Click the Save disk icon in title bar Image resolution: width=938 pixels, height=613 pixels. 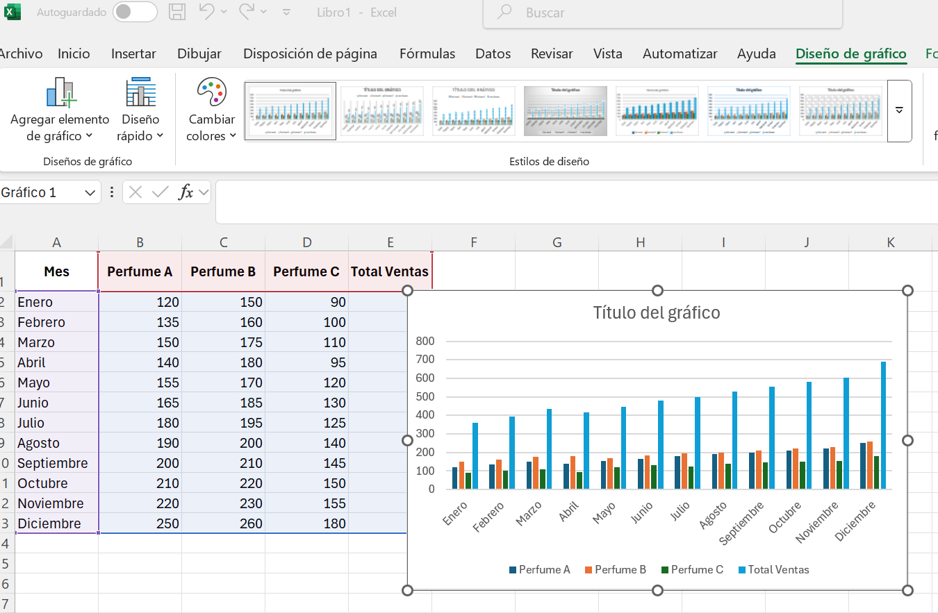178,12
